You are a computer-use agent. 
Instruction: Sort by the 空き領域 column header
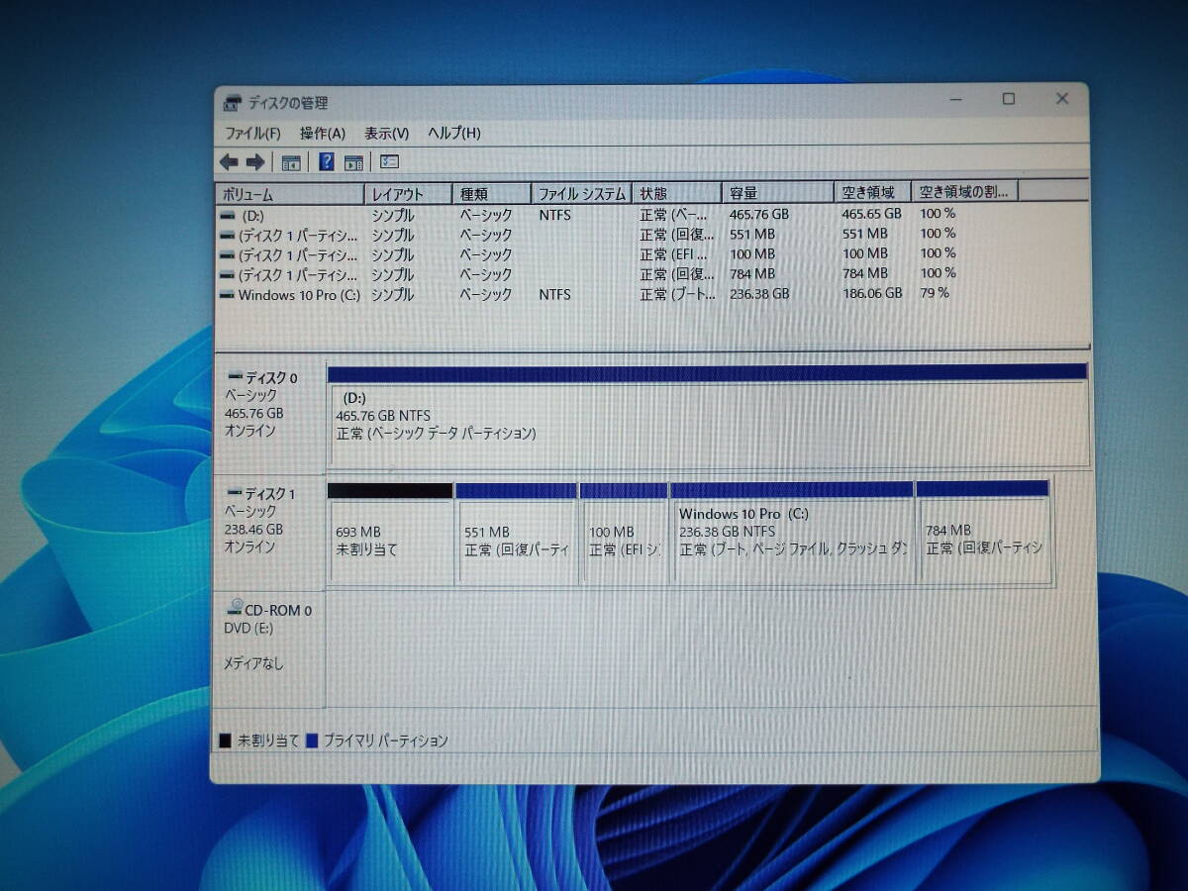point(873,192)
